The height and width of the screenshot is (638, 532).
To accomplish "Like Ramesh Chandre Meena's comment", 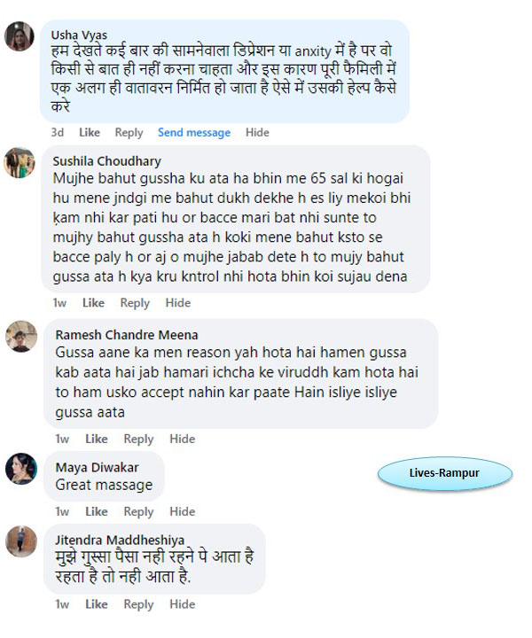I will (97, 439).
